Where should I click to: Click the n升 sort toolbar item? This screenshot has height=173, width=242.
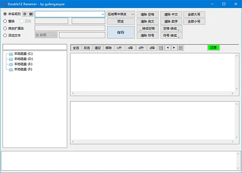click(119, 48)
